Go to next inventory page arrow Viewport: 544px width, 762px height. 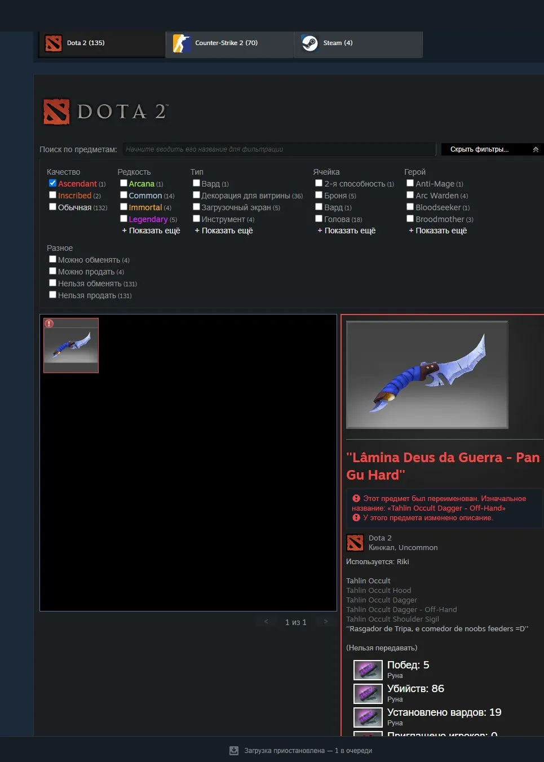[x=325, y=622]
